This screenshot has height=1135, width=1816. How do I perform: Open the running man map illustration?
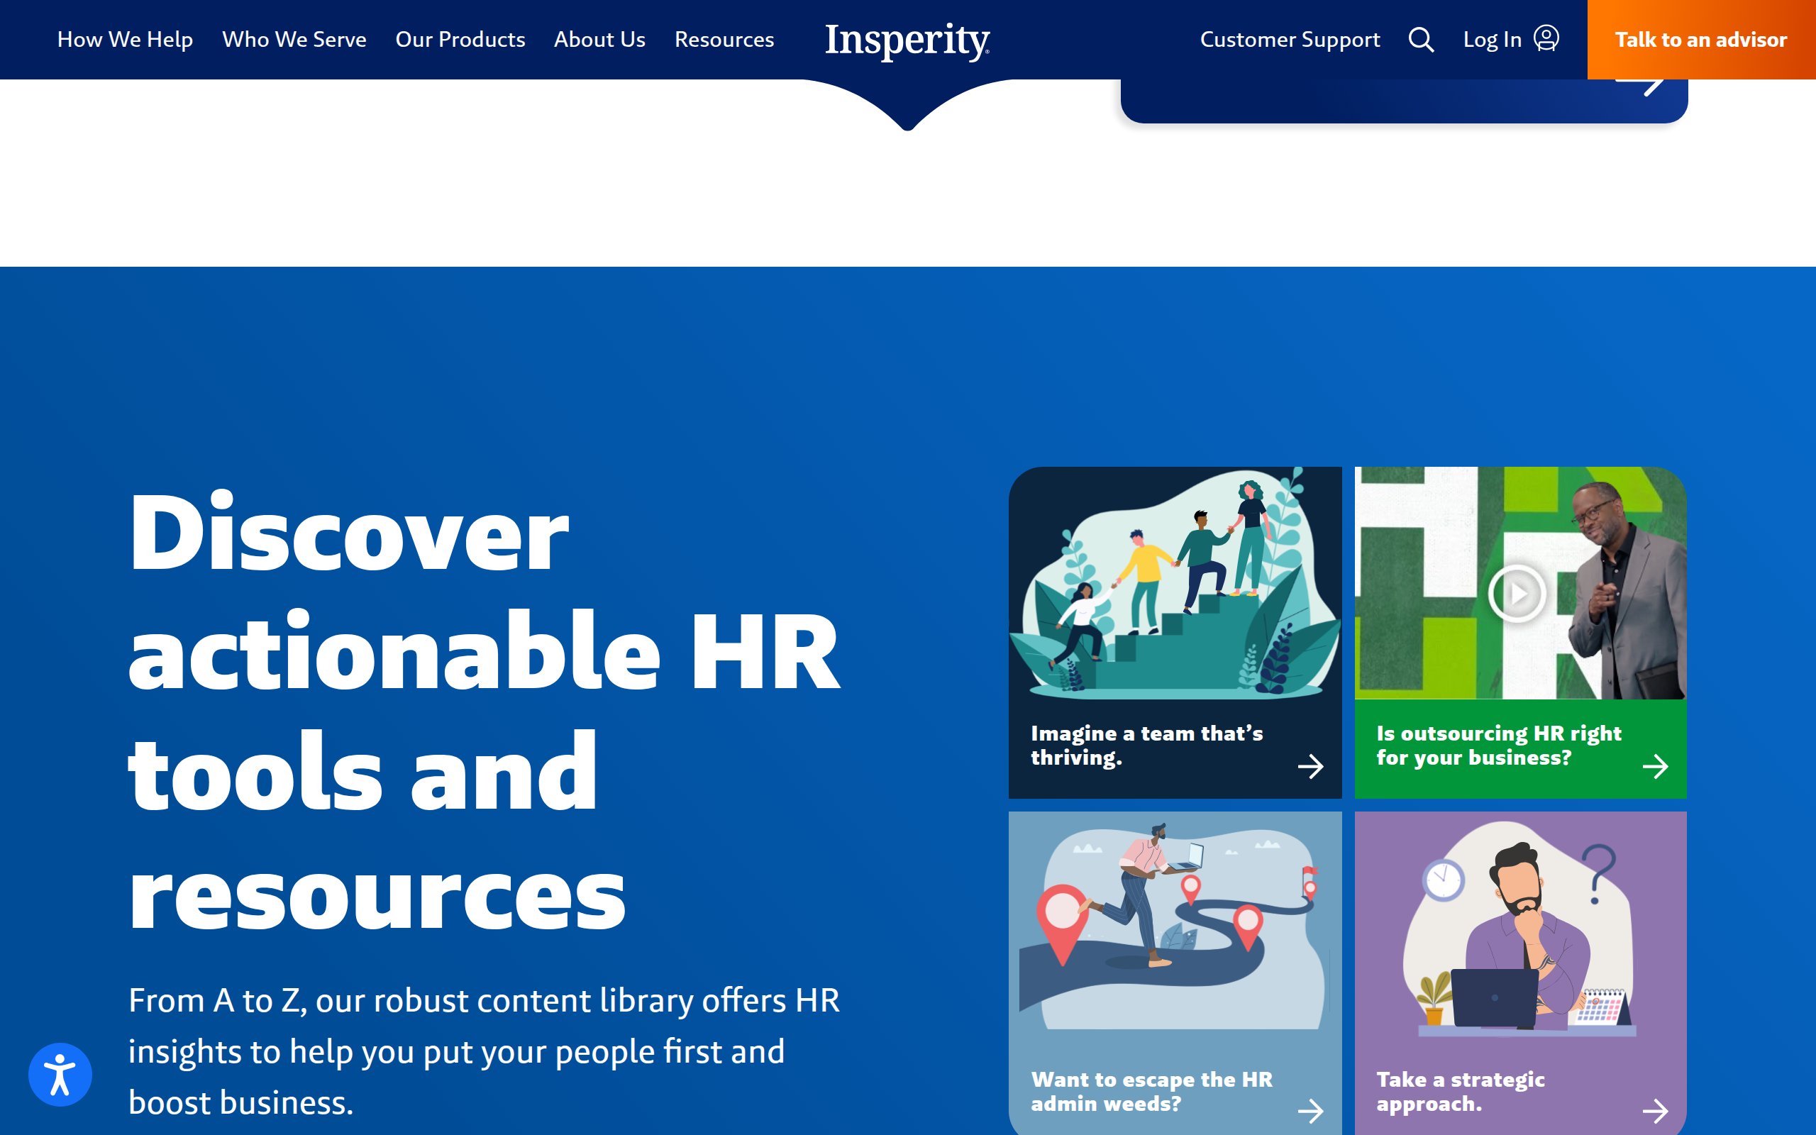(x=1175, y=926)
